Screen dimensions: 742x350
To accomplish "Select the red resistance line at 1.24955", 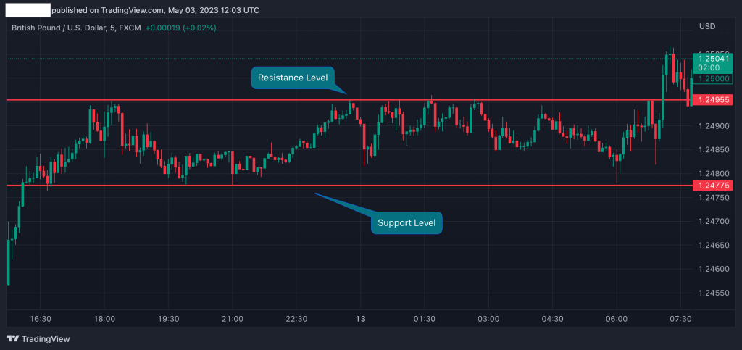I will pos(217,100).
